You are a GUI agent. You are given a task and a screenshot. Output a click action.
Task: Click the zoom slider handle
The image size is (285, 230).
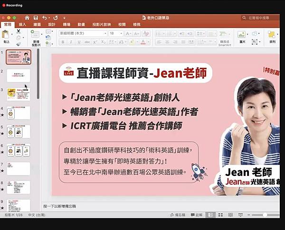[265, 215]
